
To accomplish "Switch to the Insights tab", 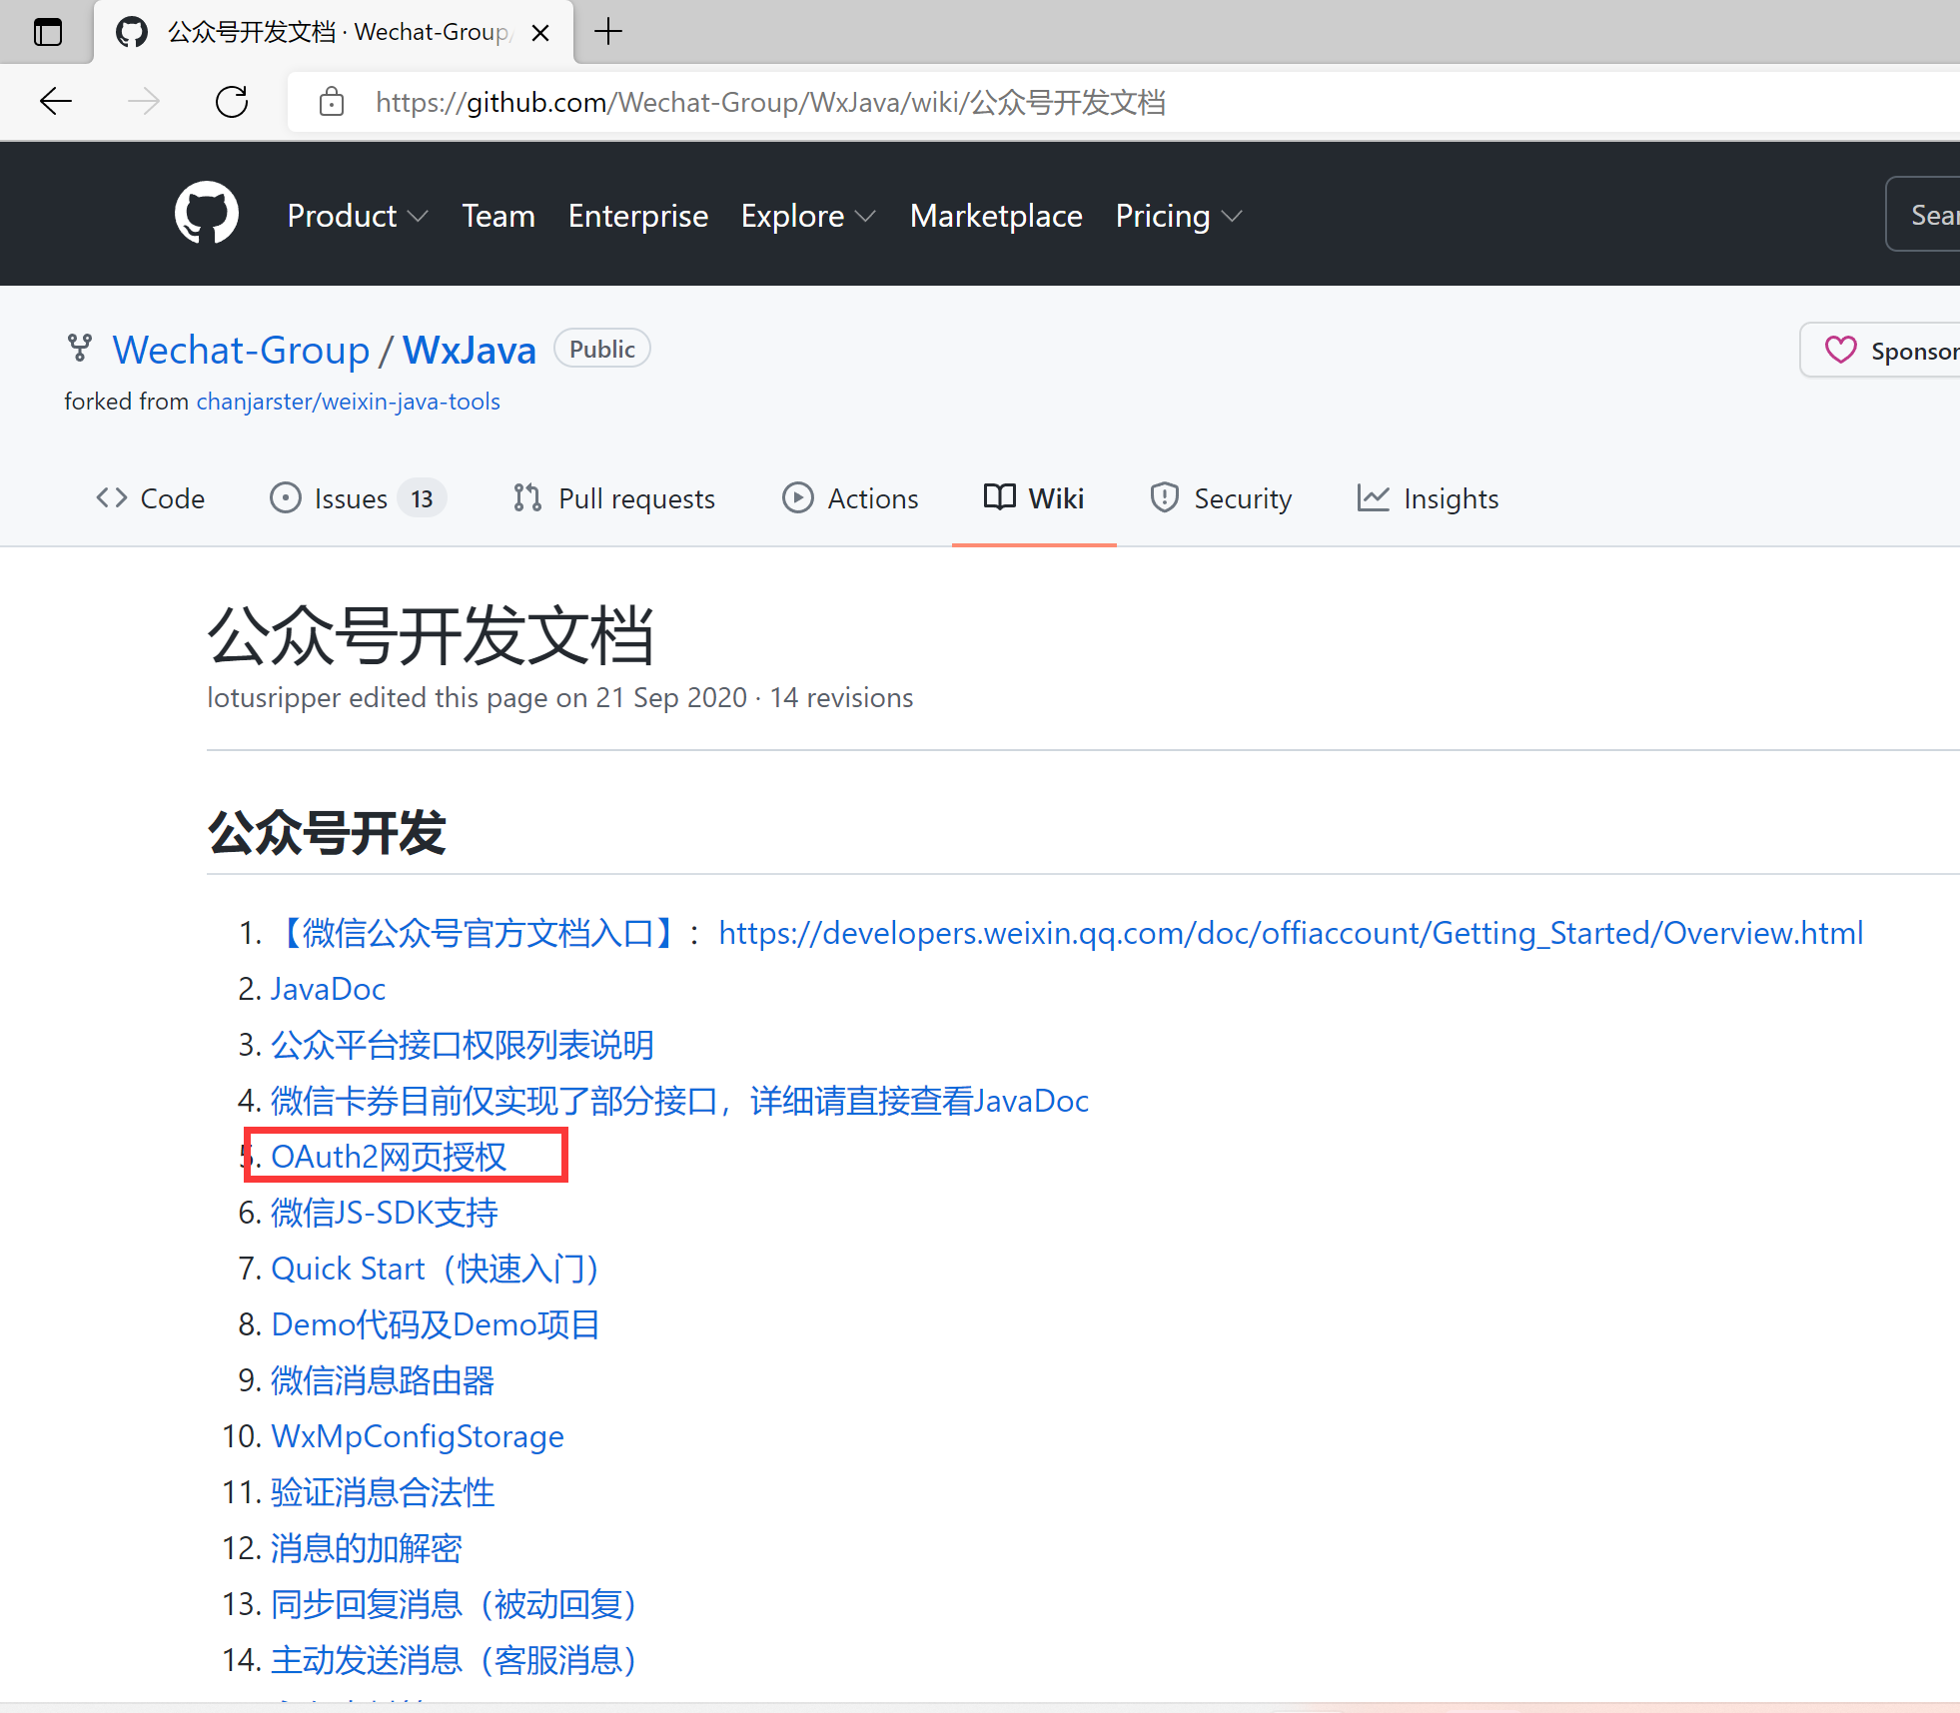I will point(1429,498).
